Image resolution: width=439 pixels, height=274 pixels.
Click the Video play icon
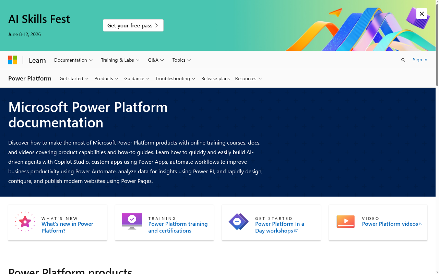345,222
